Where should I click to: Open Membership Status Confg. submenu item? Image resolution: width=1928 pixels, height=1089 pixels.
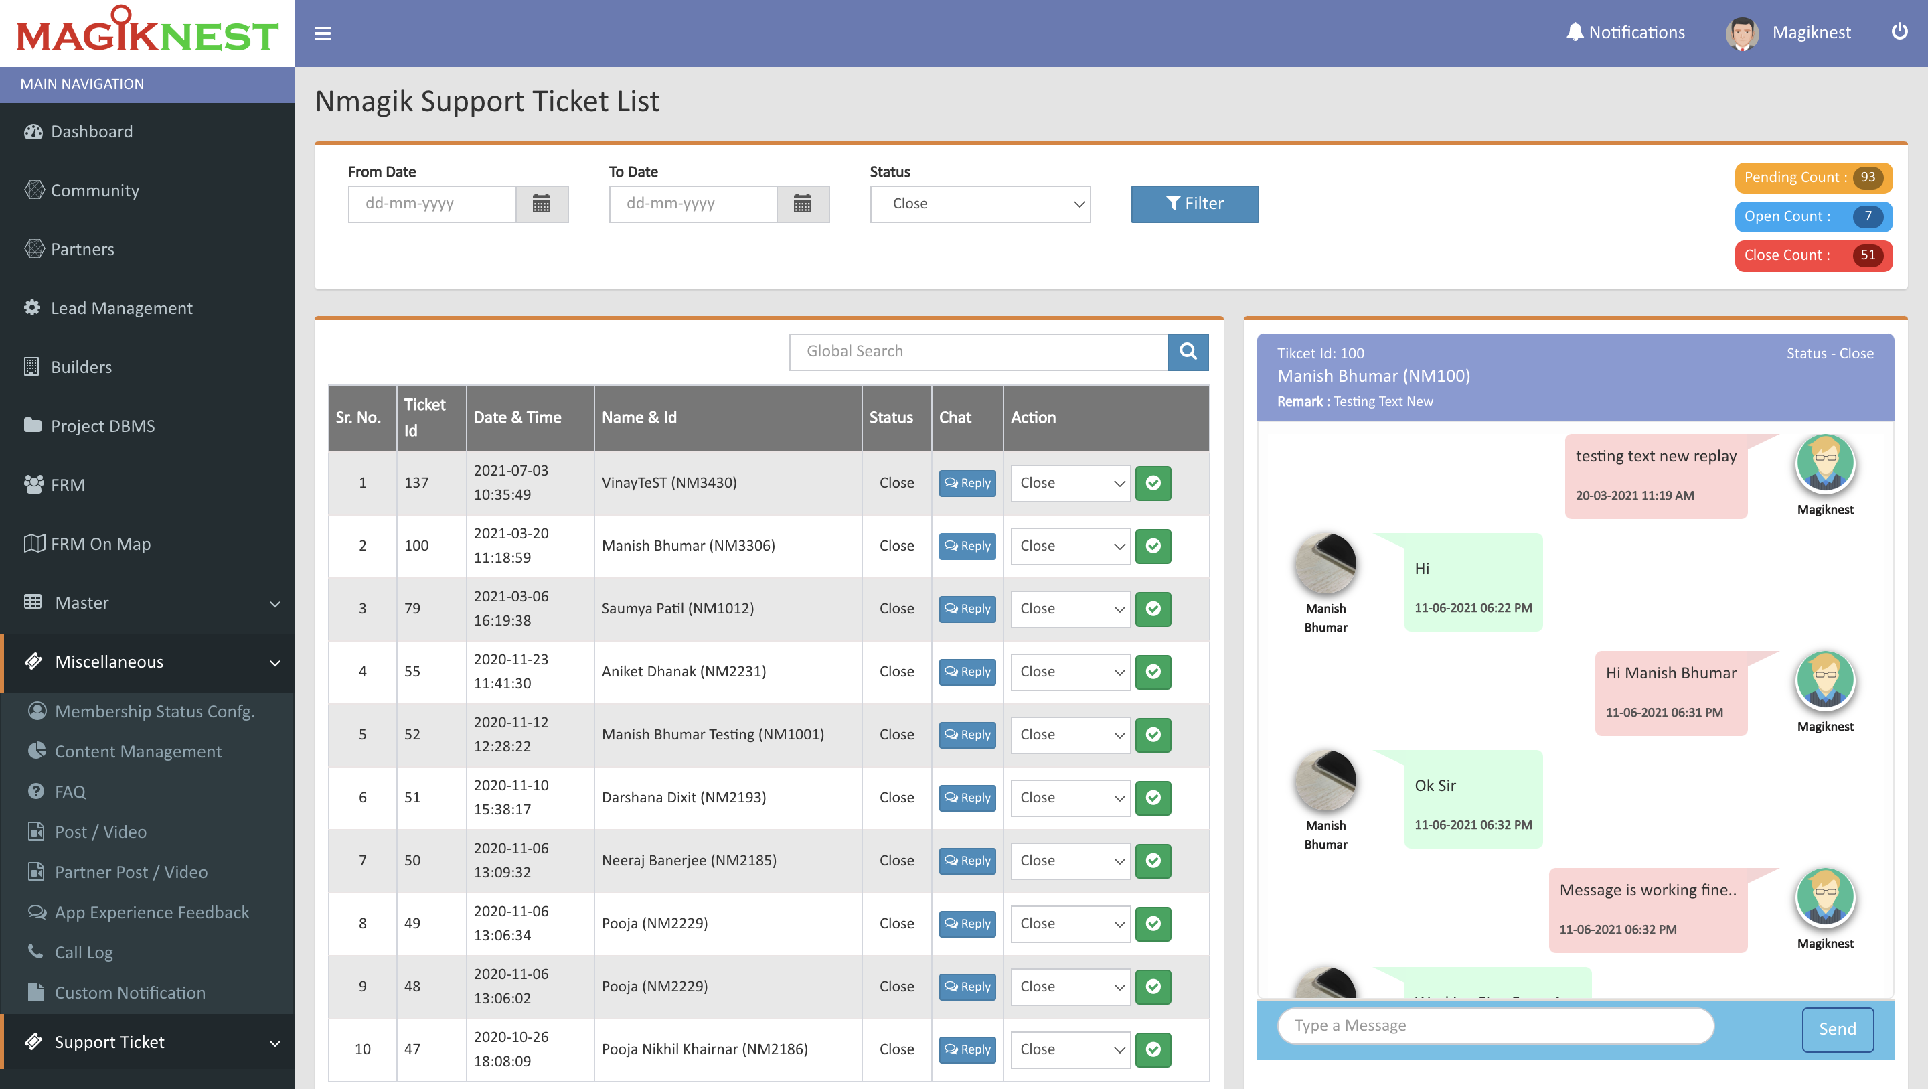coord(147,711)
